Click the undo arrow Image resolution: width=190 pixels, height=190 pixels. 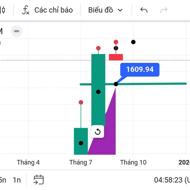click(144, 10)
